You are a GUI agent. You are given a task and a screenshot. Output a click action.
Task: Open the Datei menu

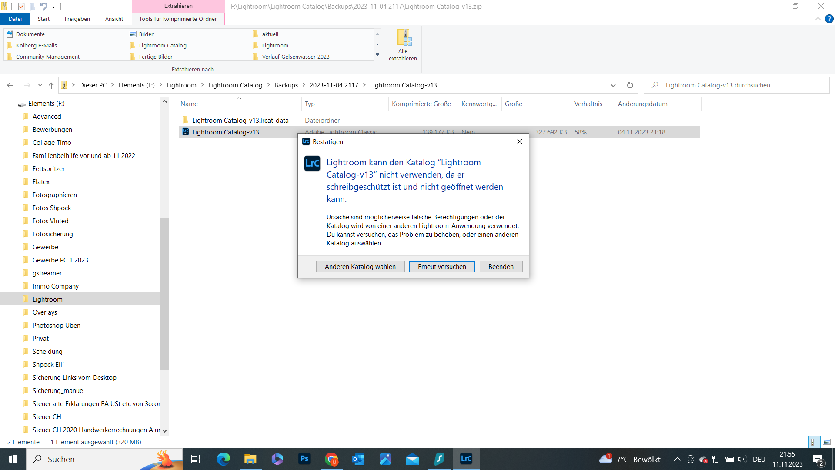pyautogui.click(x=15, y=19)
